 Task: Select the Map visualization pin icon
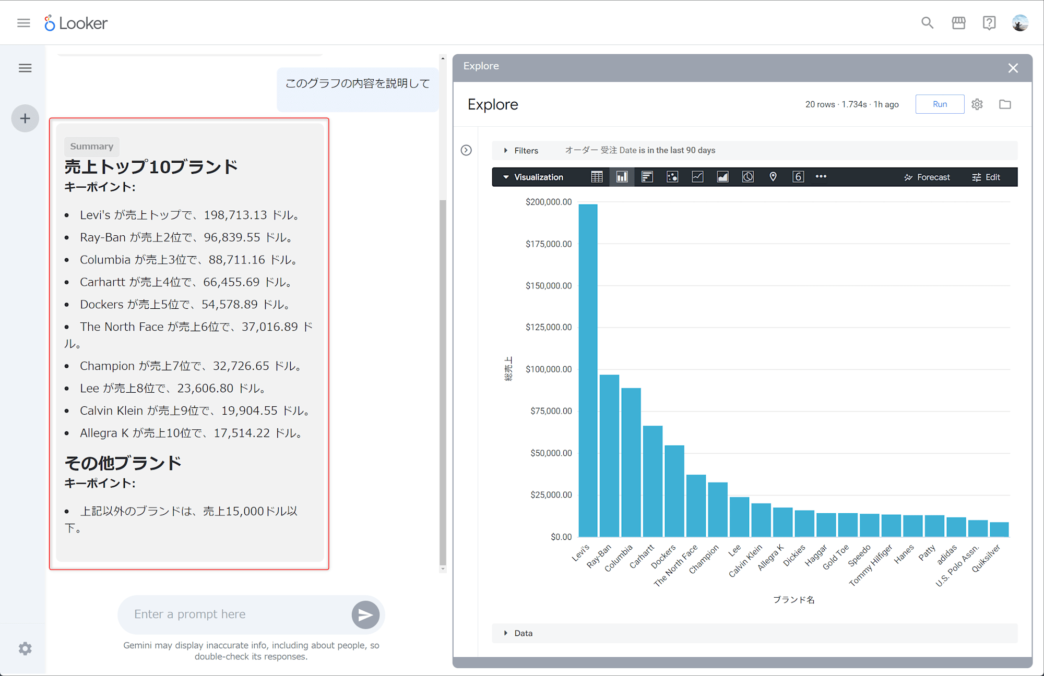click(773, 177)
